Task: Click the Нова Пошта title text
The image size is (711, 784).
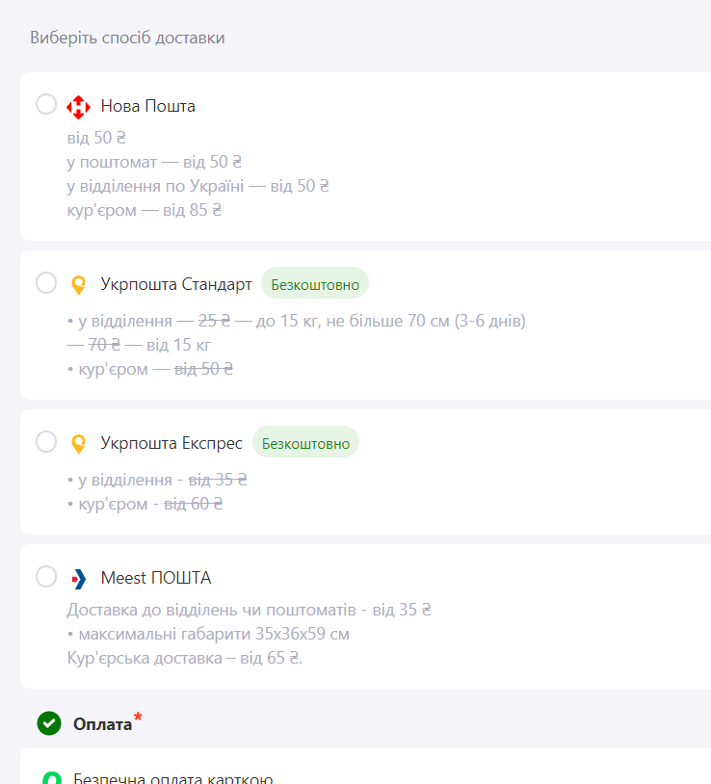Action: click(148, 106)
